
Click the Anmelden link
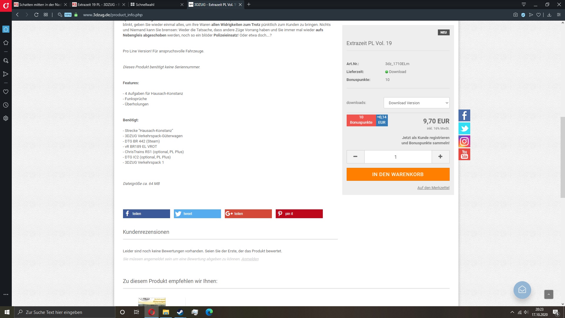tap(250, 259)
